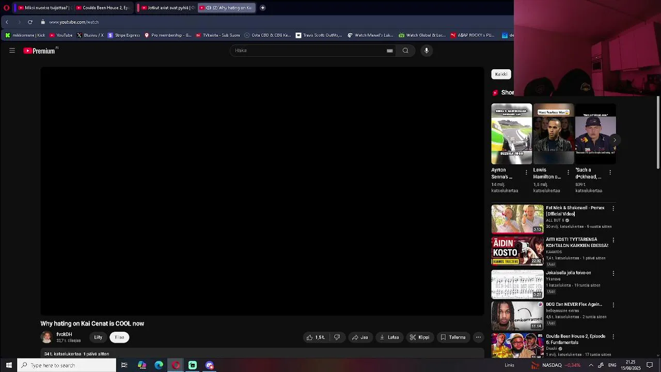Open DDG Can NEVER Flex Again thumbnail
661x372 pixels.
pos(517,316)
